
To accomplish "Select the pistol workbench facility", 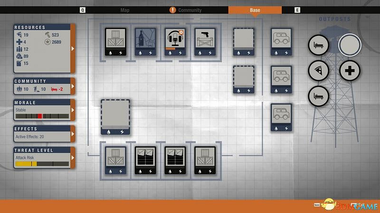I will (205, 41).
